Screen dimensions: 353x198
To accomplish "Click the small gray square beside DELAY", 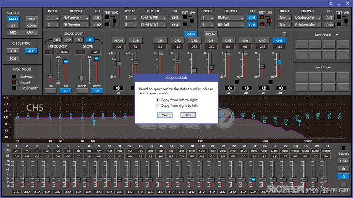I will (x=285, y=34).
